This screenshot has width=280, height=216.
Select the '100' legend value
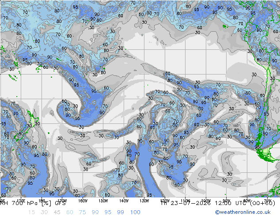(135, 212)
